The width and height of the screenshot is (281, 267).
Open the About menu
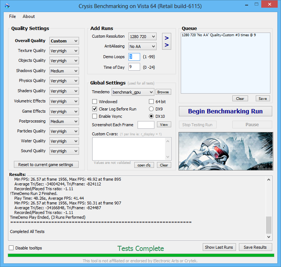29,16
